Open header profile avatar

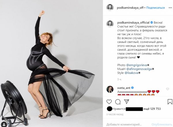coord(110,7)
